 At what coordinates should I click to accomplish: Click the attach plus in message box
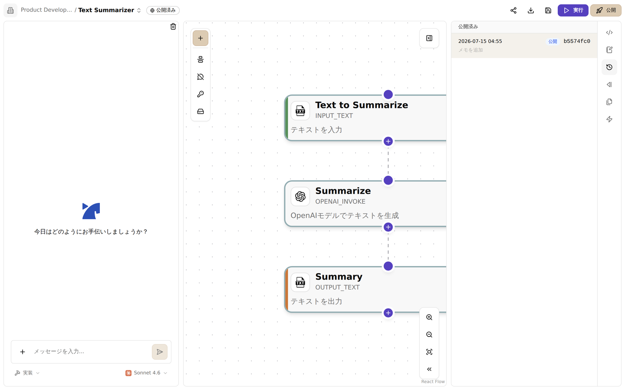click(x=23, y=352)
